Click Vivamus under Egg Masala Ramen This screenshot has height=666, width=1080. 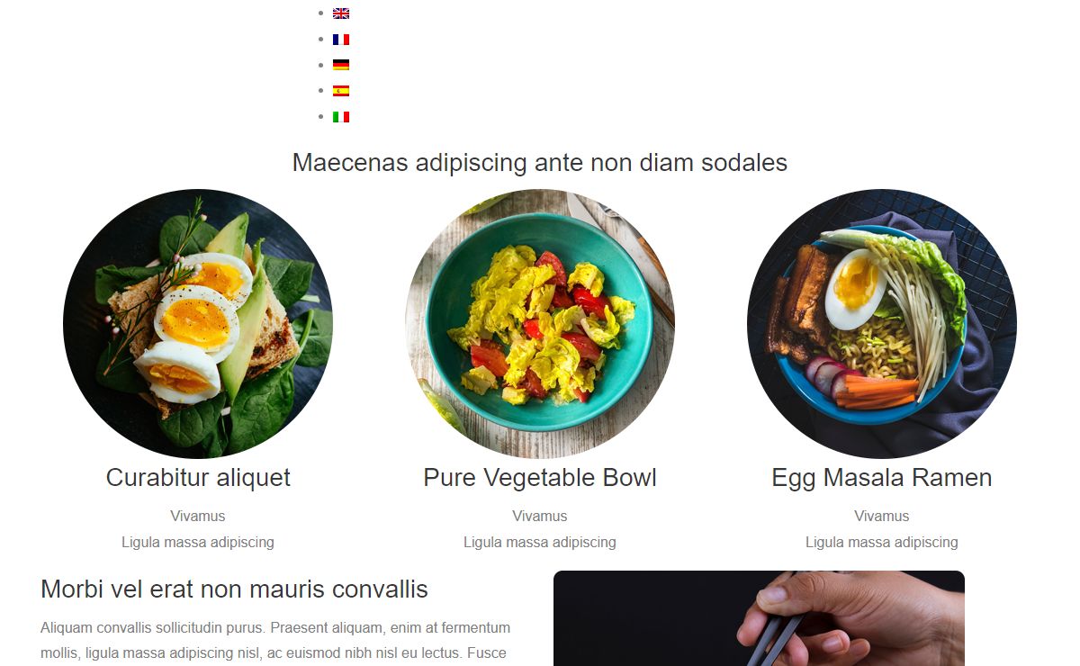click(882, 516)
